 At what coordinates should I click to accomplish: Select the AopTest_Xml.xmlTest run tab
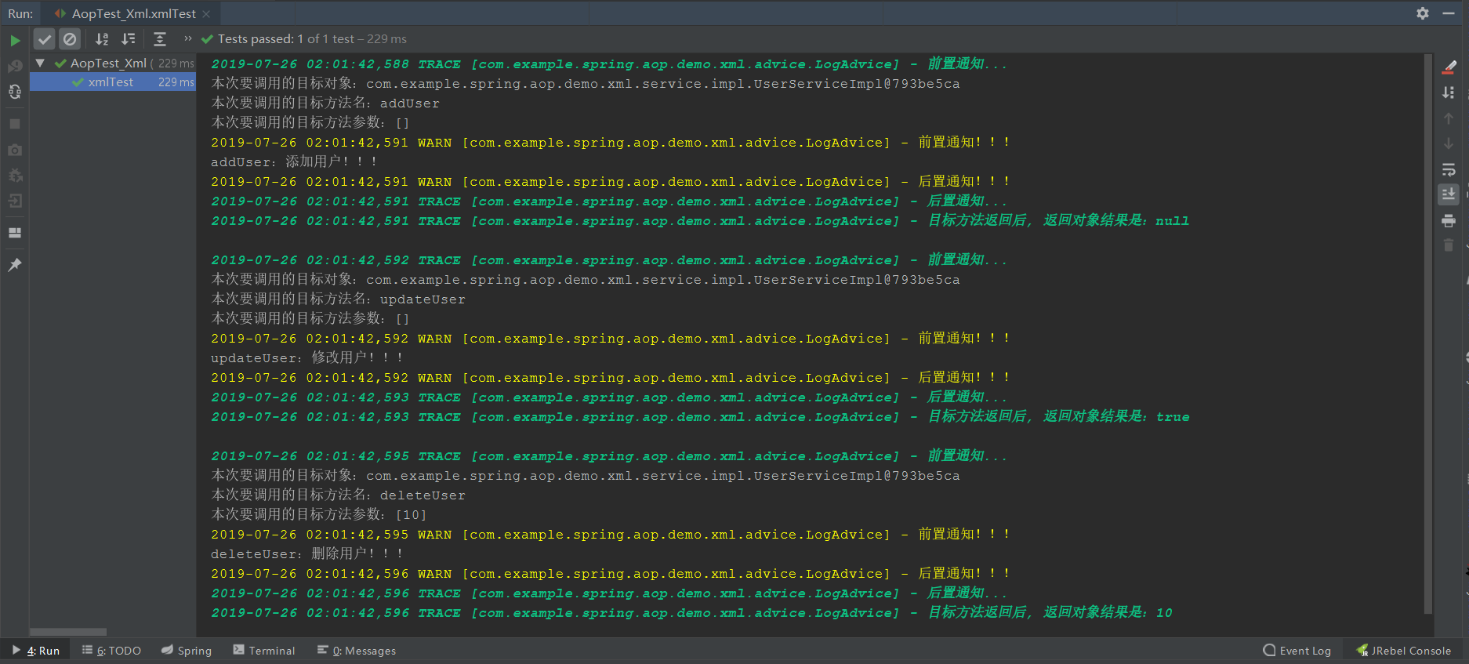(132, 14)
